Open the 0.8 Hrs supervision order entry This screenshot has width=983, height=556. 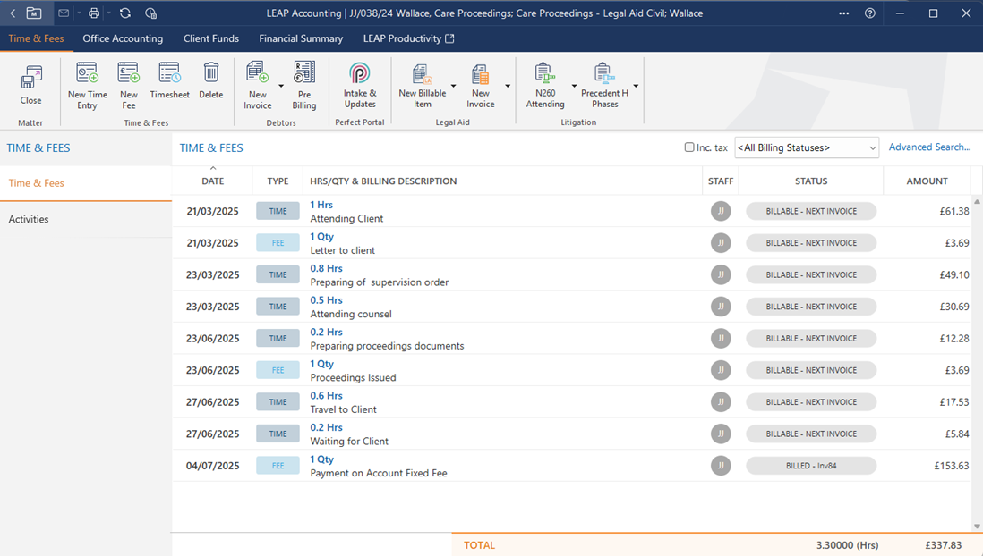tap(326, 268)
